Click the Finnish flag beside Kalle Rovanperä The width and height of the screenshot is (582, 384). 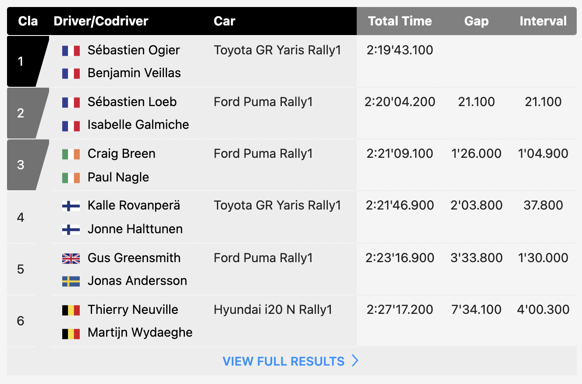(x=71, y=206)
